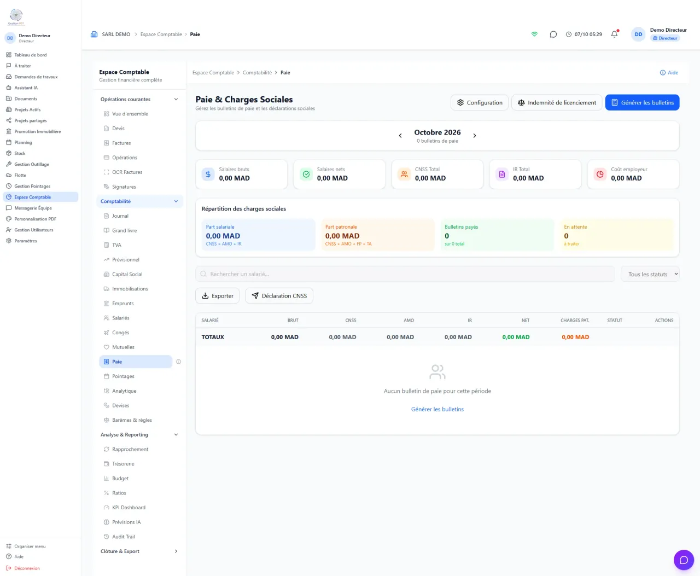This screenshot has width=700, height=576.
Task: Click Organiser menu option
Action: coord(26,546)
